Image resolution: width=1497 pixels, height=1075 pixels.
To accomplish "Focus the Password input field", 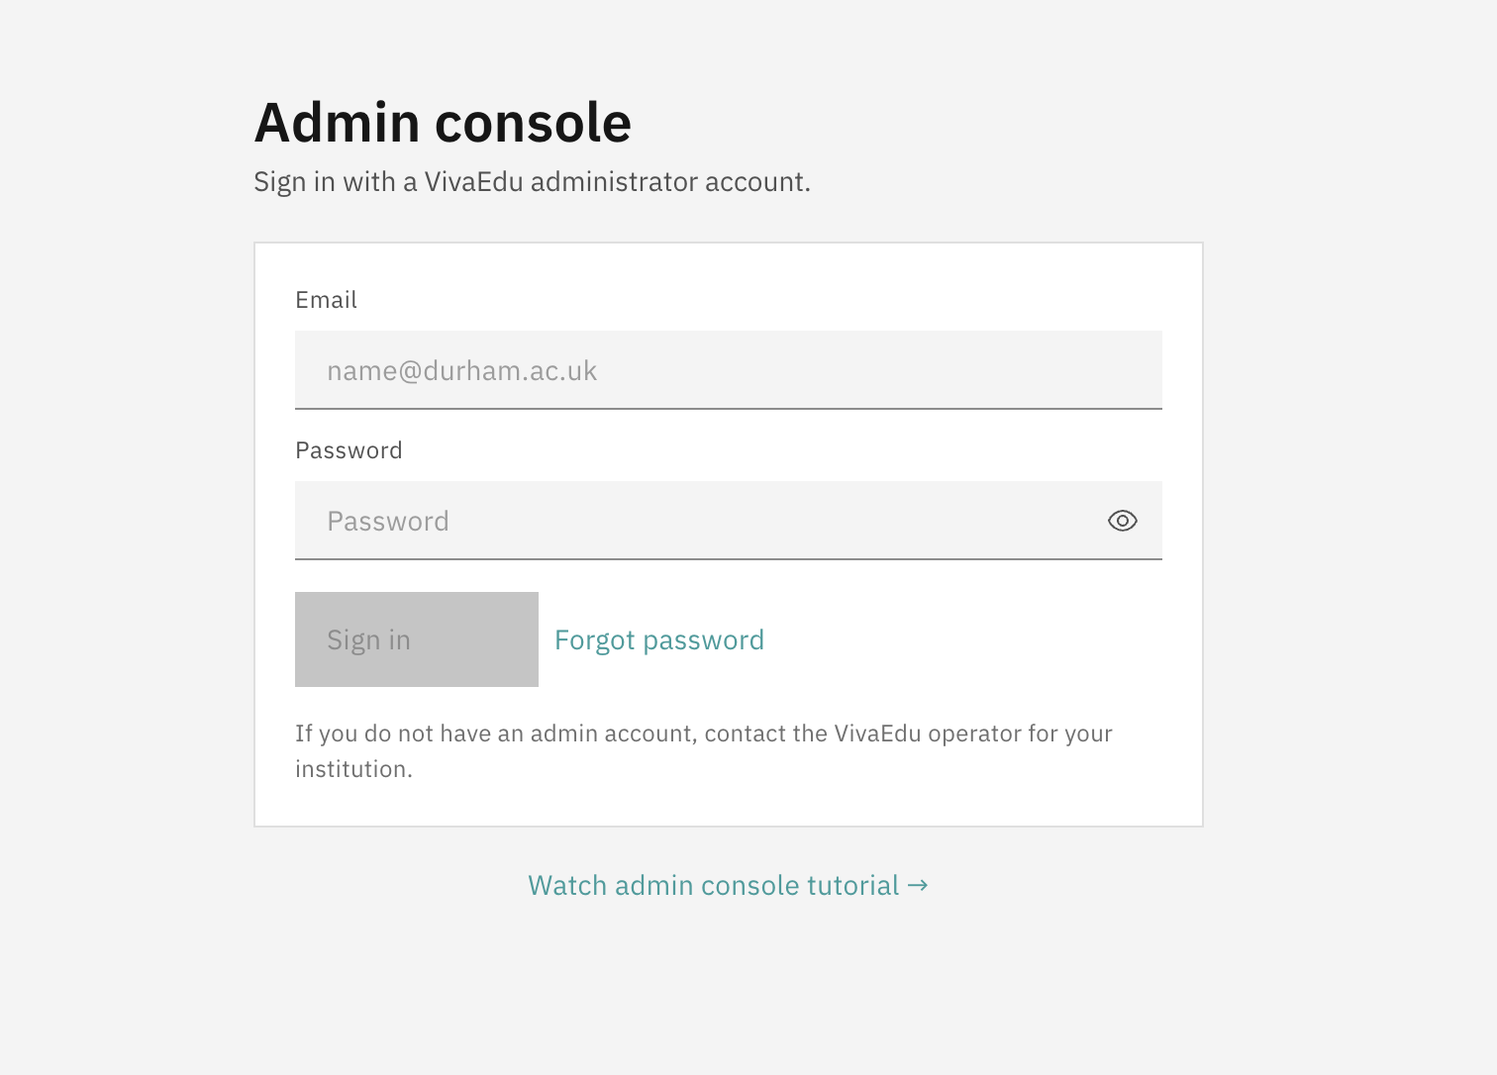I will tap(693, 521).
